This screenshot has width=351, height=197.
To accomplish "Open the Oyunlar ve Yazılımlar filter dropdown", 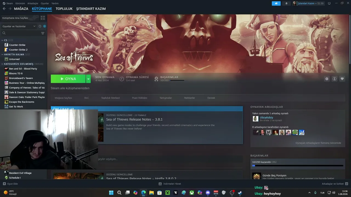I will coord(19,26).
